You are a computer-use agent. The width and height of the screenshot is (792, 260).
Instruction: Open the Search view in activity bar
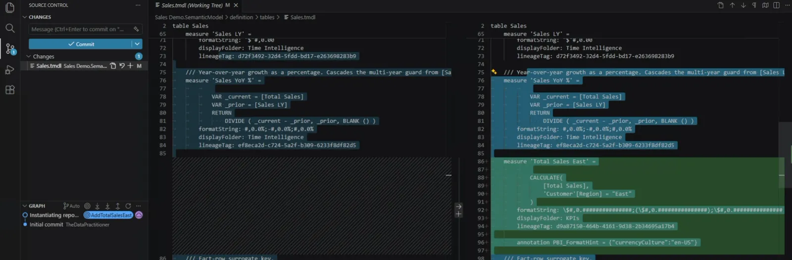10,28
